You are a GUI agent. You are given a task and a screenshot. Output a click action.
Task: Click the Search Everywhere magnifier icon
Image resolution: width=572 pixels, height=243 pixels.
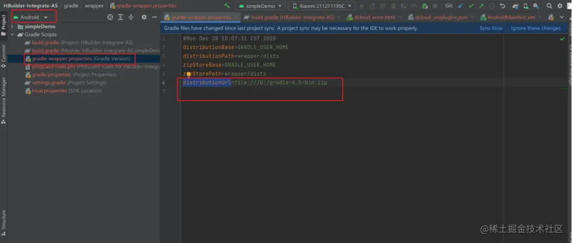coord(549,6)
